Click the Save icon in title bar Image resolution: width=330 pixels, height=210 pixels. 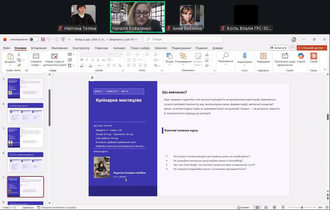43,39
